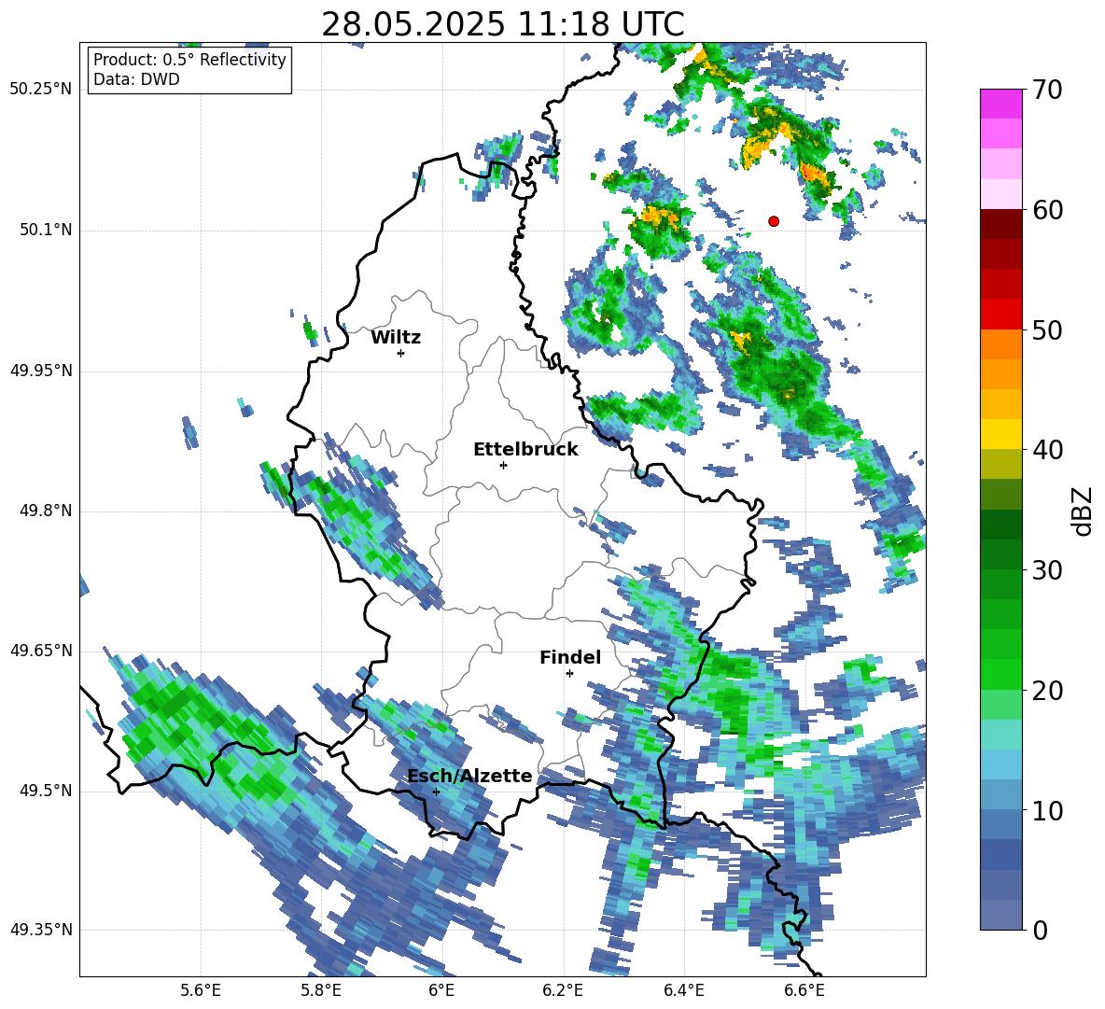Click the 50.25°N latitude label

pyautogui.click(x=41, y=90)
